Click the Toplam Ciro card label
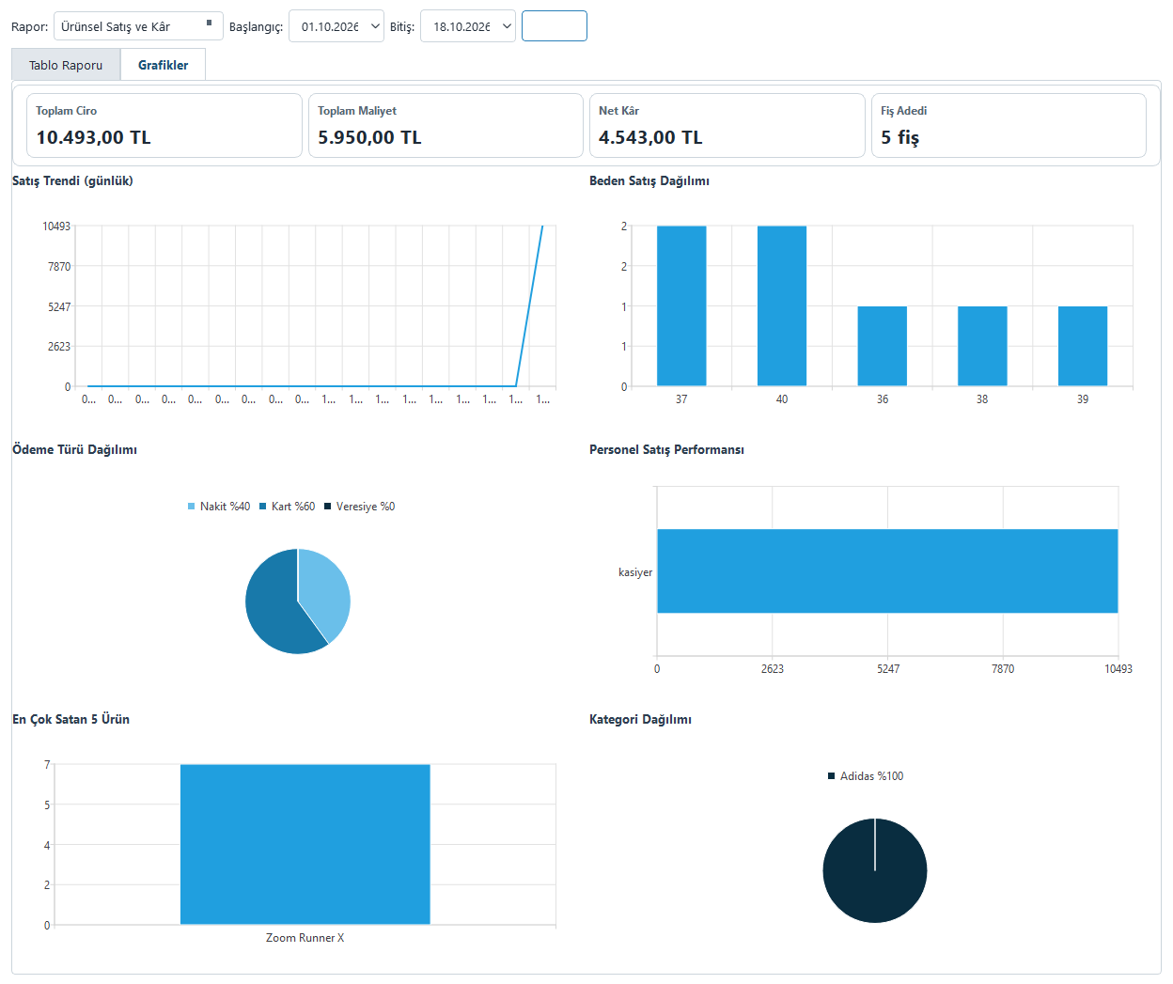This screenshot has width=1173, height=984. coord(67,111)
